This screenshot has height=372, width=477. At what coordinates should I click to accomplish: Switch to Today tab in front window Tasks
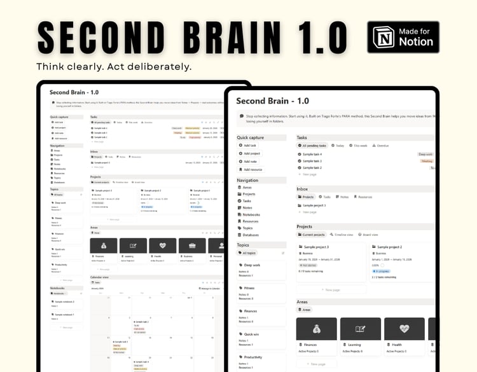[338, 146]
